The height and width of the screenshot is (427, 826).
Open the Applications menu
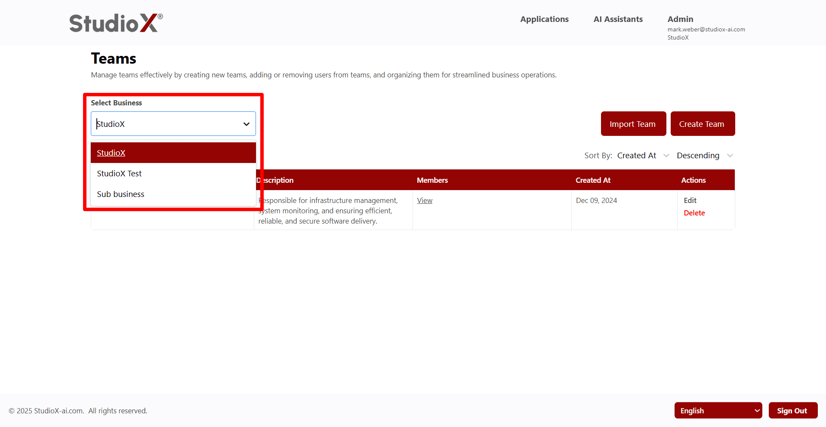(544, 19)
